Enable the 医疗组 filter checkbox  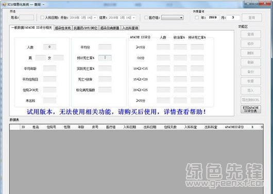pyautogui.click(x=146, y=17)
